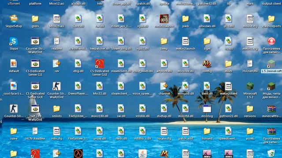
Task: Select the Mssv29.asi file
Action: coord(57,19)
